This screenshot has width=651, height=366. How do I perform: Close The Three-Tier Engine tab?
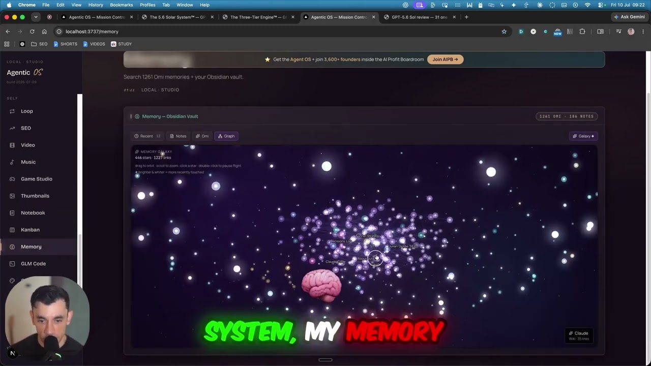click(293, 17)
